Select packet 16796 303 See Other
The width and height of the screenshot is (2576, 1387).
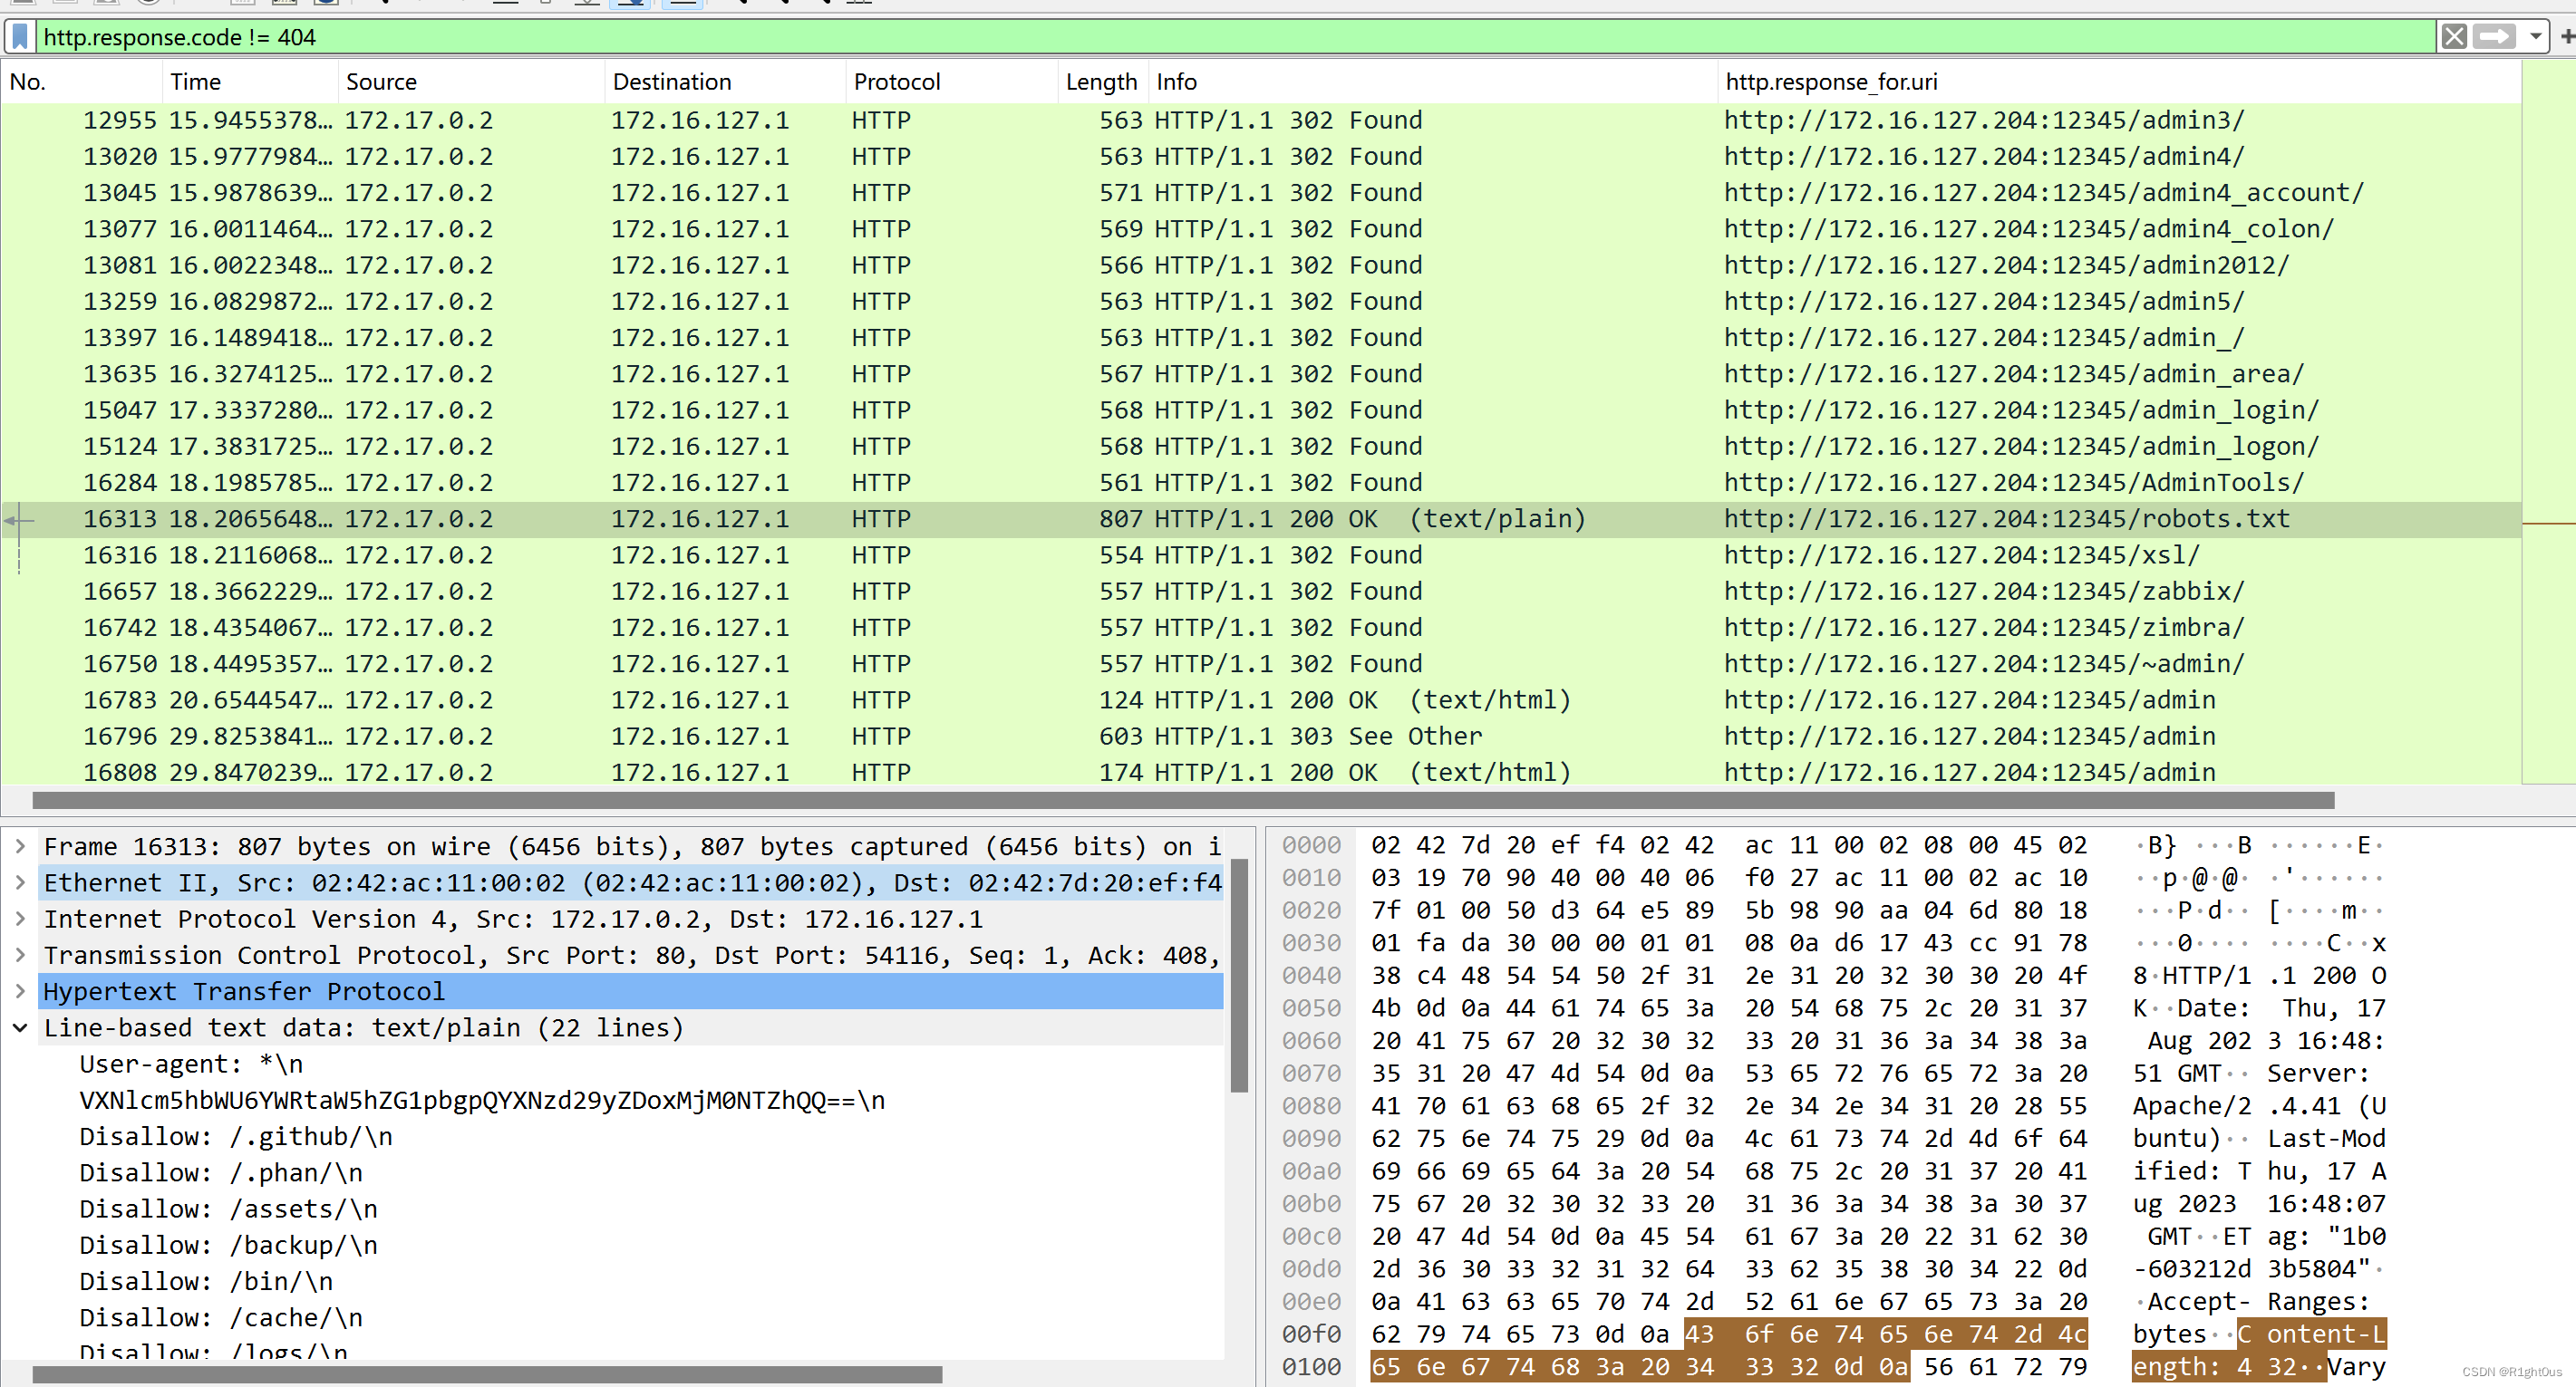pyautogui.click(x=1260, y=737)
